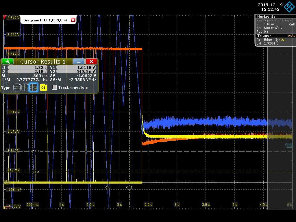
Task: Close the Diagram1 tab
Action: click(73, 20)
